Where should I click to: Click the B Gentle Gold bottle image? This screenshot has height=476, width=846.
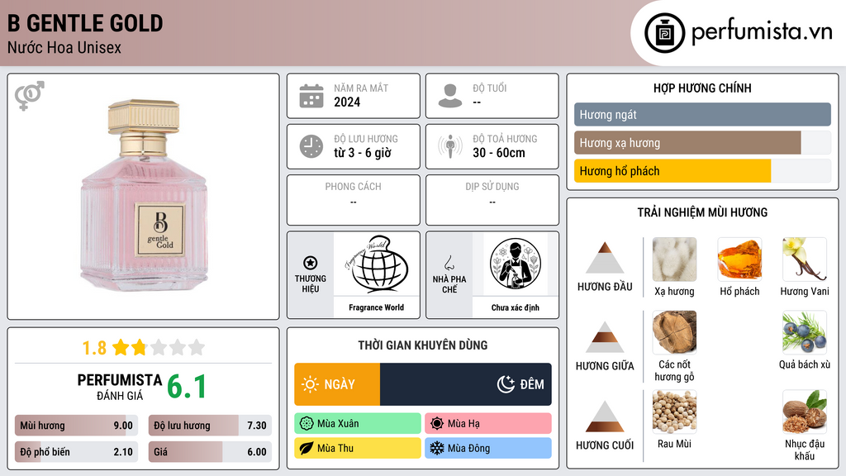tap(144, 195)
